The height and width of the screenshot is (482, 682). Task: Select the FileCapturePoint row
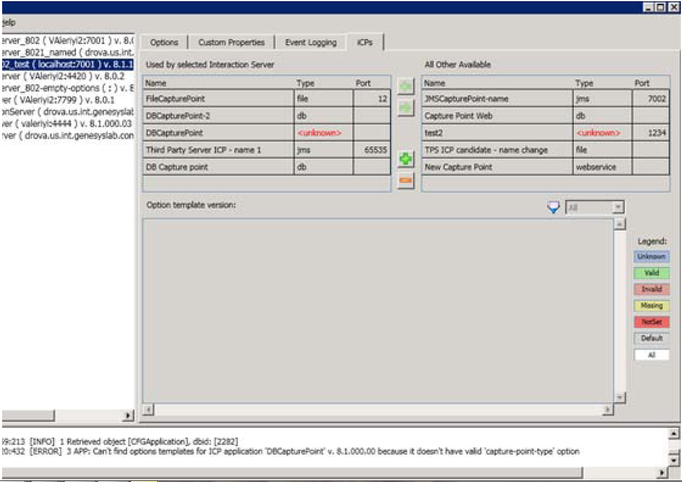219,99
